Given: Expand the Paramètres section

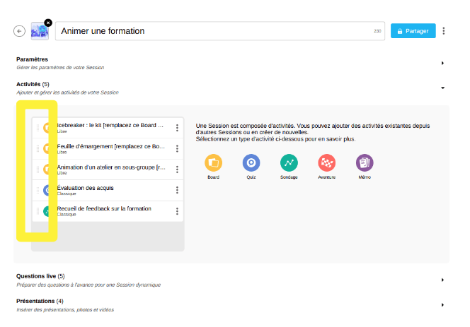Looking at the screenshot, I should point(442,63).
